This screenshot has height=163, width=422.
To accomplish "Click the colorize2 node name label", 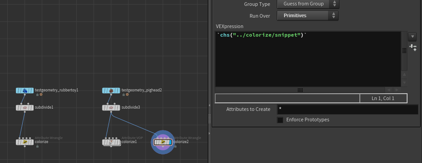I will (x=181, y=142).
